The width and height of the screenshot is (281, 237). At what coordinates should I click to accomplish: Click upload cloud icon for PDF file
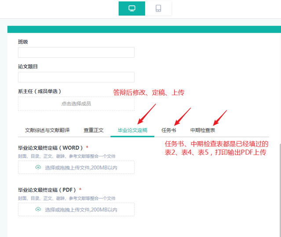(x=38, y=209)
